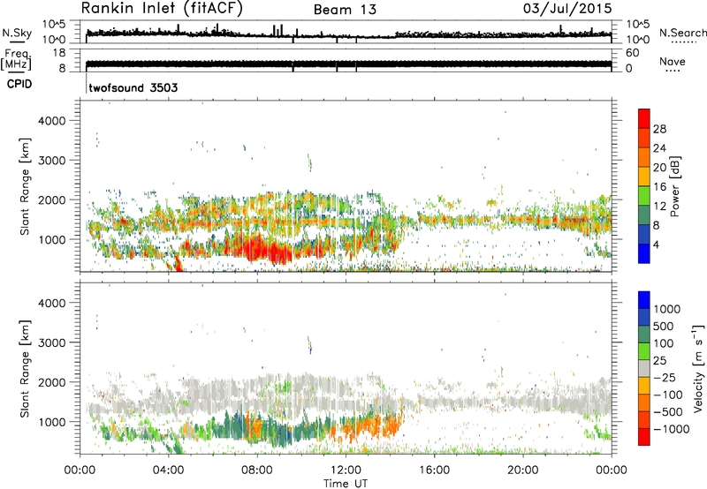The image size is (707, 489).
Task: Select the "Velocity [m s⁻¹]" colorbar title
Action: click(698, 368)
